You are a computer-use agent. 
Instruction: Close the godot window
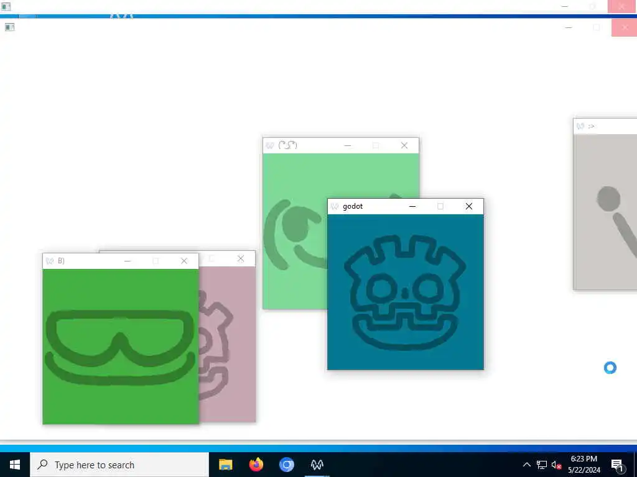(469, 206)
